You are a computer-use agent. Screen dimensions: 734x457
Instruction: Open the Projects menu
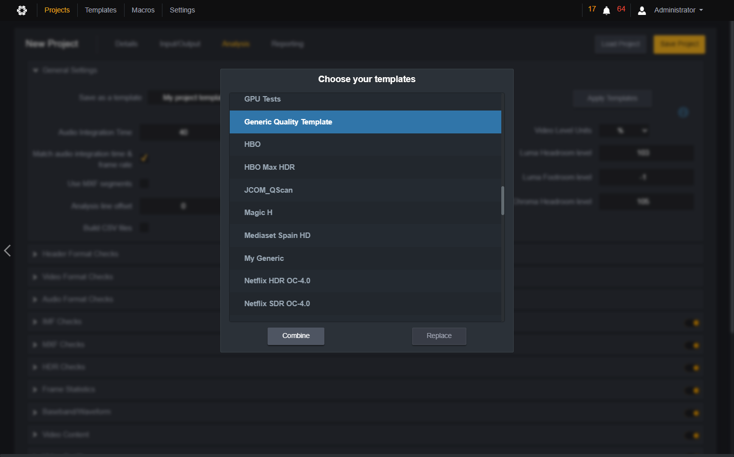point(57,10)
